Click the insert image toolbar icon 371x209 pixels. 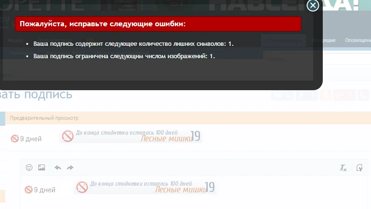[42, 167]
